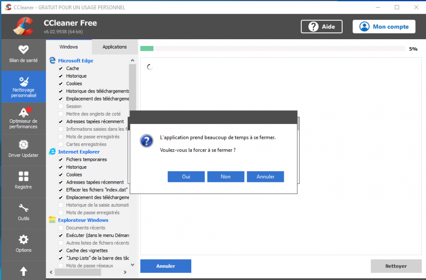426x280 pixels.
Task: Open the Driver Updater section
Action: tap(23, 150)
